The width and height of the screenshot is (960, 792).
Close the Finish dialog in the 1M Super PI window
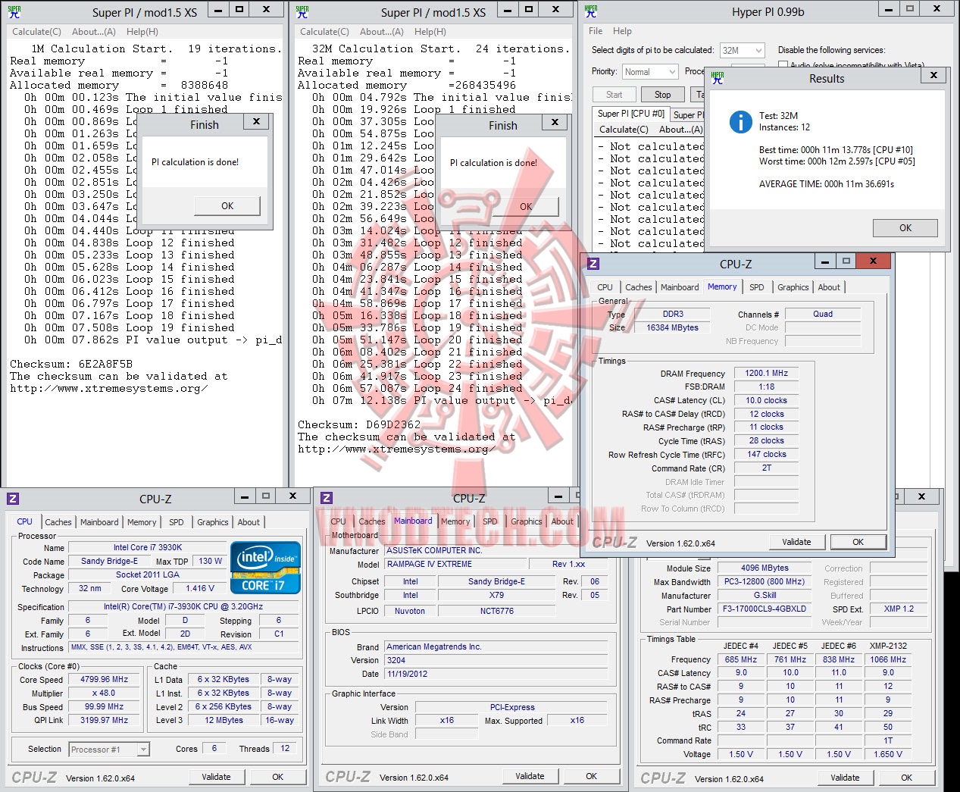coord(256,121)
